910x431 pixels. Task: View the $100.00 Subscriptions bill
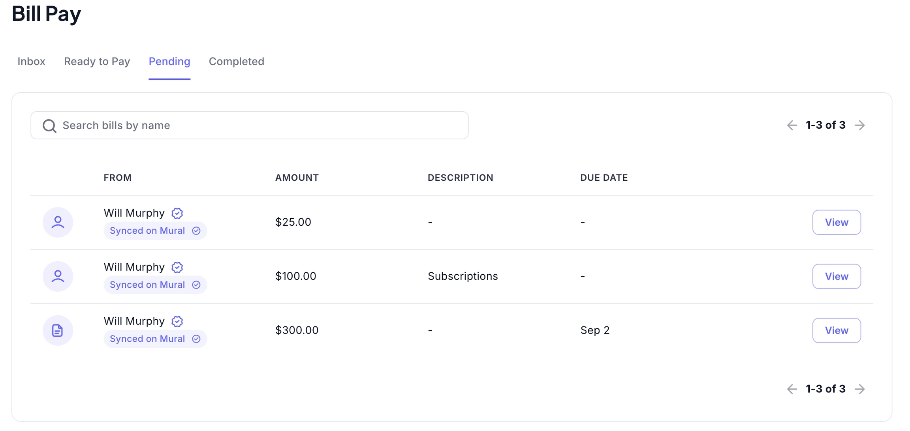837,276
